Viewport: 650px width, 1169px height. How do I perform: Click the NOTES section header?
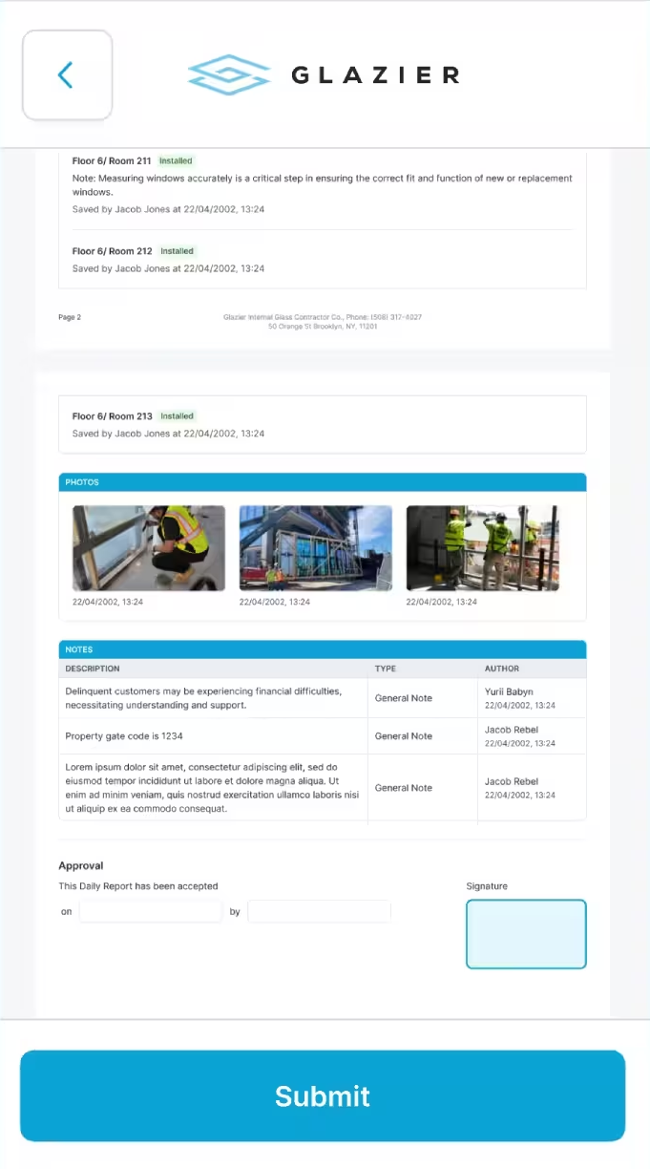click(x=323, y=649)
